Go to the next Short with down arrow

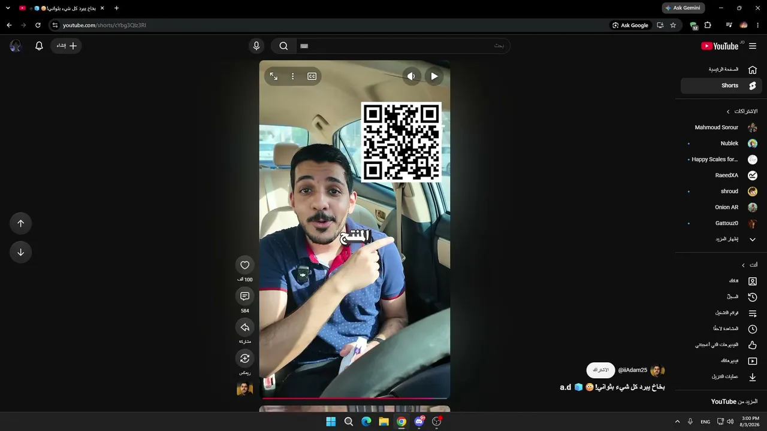[20, 252]
